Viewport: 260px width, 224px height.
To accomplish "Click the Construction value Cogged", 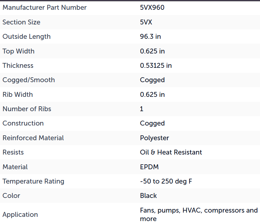I will (152, 124).
